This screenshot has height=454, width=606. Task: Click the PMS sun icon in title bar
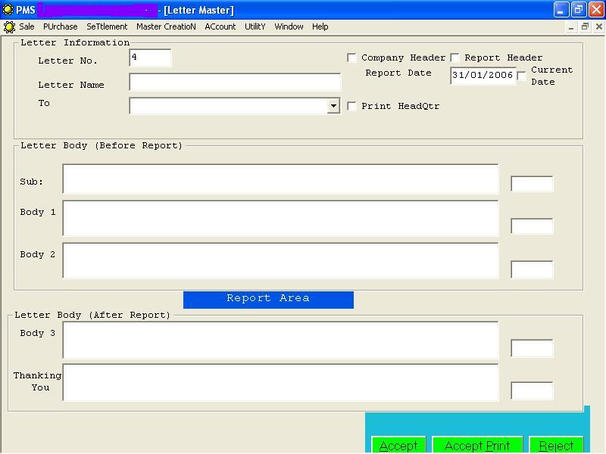tap(8, 10)
